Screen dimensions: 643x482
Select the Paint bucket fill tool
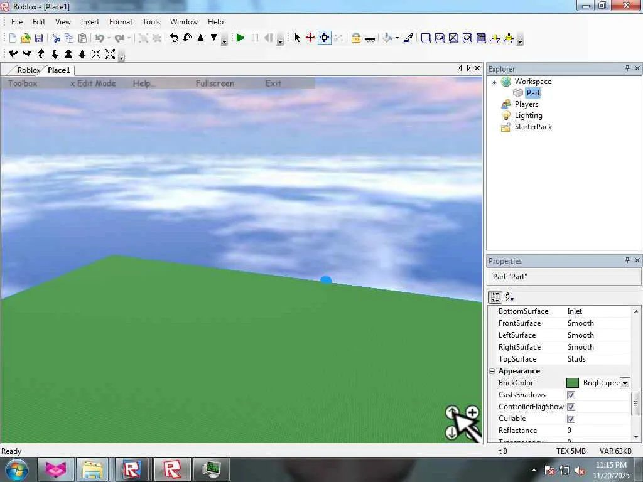(387, 38)
